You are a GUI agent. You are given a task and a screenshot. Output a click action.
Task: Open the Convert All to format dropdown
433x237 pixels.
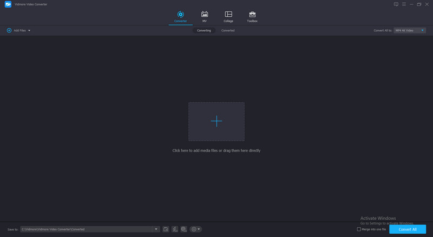click(x=410, y=31)
